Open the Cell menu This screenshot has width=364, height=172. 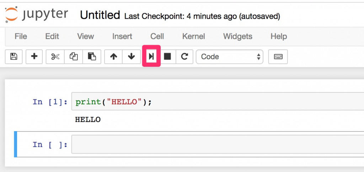(x=157, y=36)
